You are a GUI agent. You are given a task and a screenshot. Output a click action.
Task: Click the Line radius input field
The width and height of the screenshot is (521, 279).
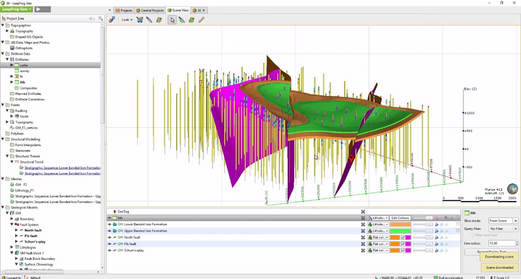(x=501, y=243)
